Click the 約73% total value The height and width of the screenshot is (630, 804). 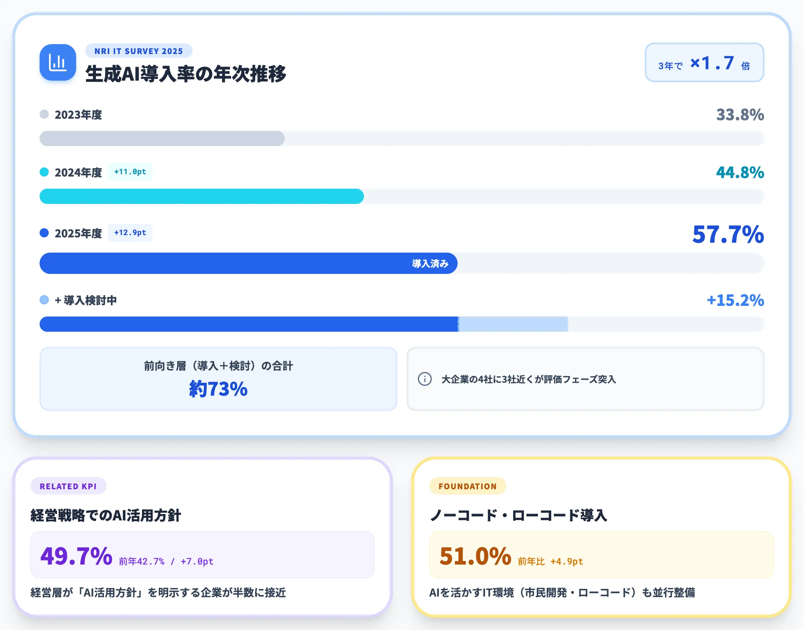point(219,389)
